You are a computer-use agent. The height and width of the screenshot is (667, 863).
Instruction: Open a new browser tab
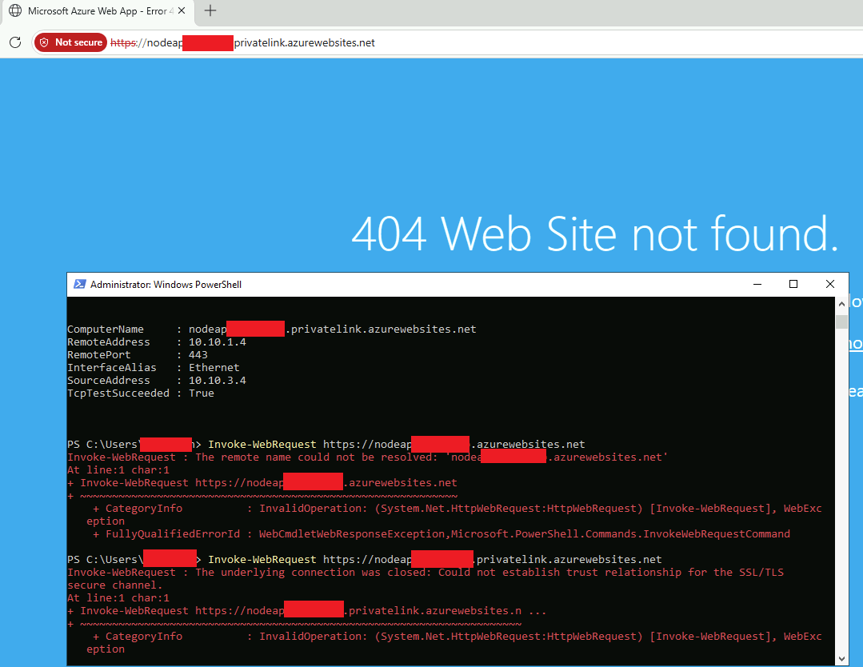210,10
